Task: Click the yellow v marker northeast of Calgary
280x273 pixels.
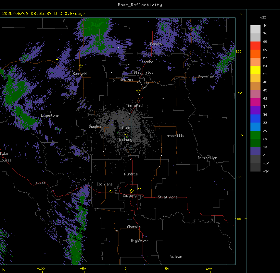Action: click(x=139, y=189)
